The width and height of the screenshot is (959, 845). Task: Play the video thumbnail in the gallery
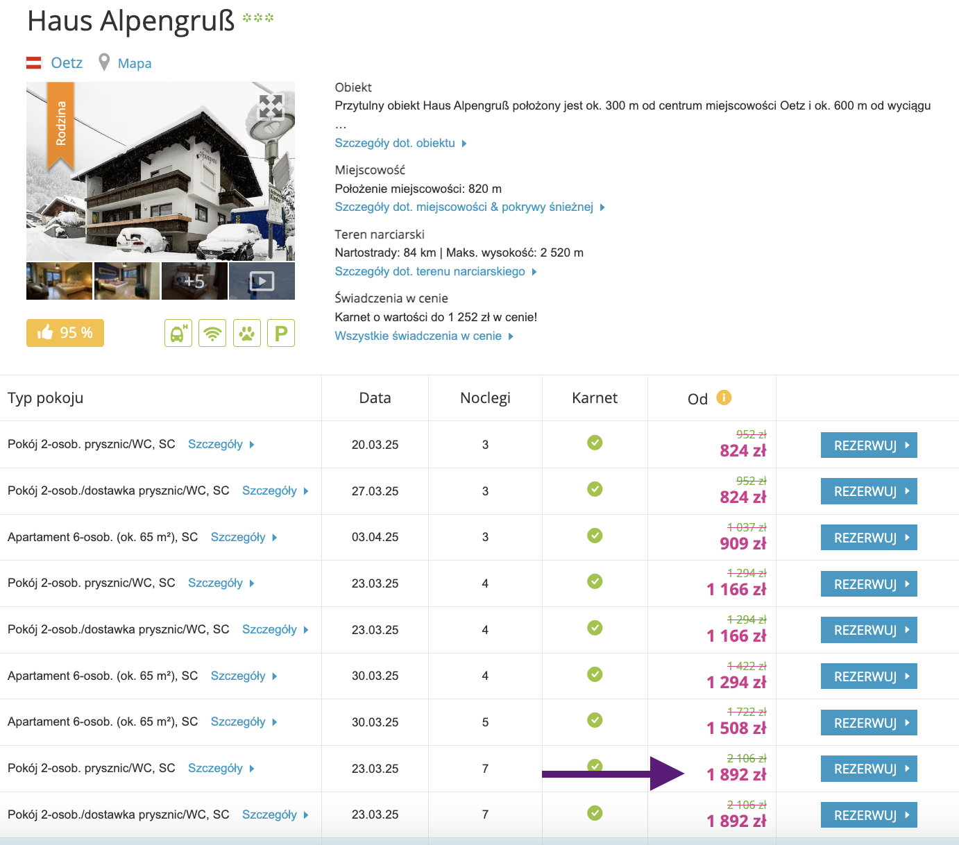click(x=262, y=281)
